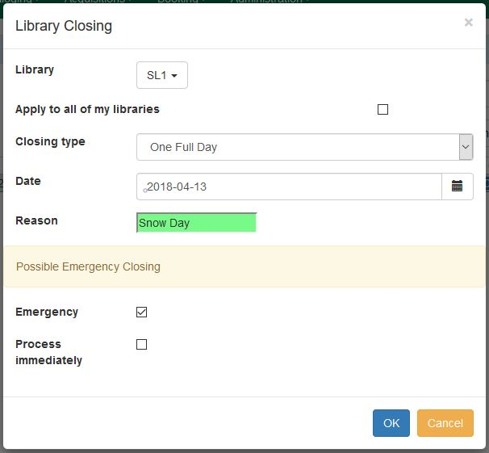Expand the Closing type combo box
Screen dimensions: 489x453
[298, 147]
